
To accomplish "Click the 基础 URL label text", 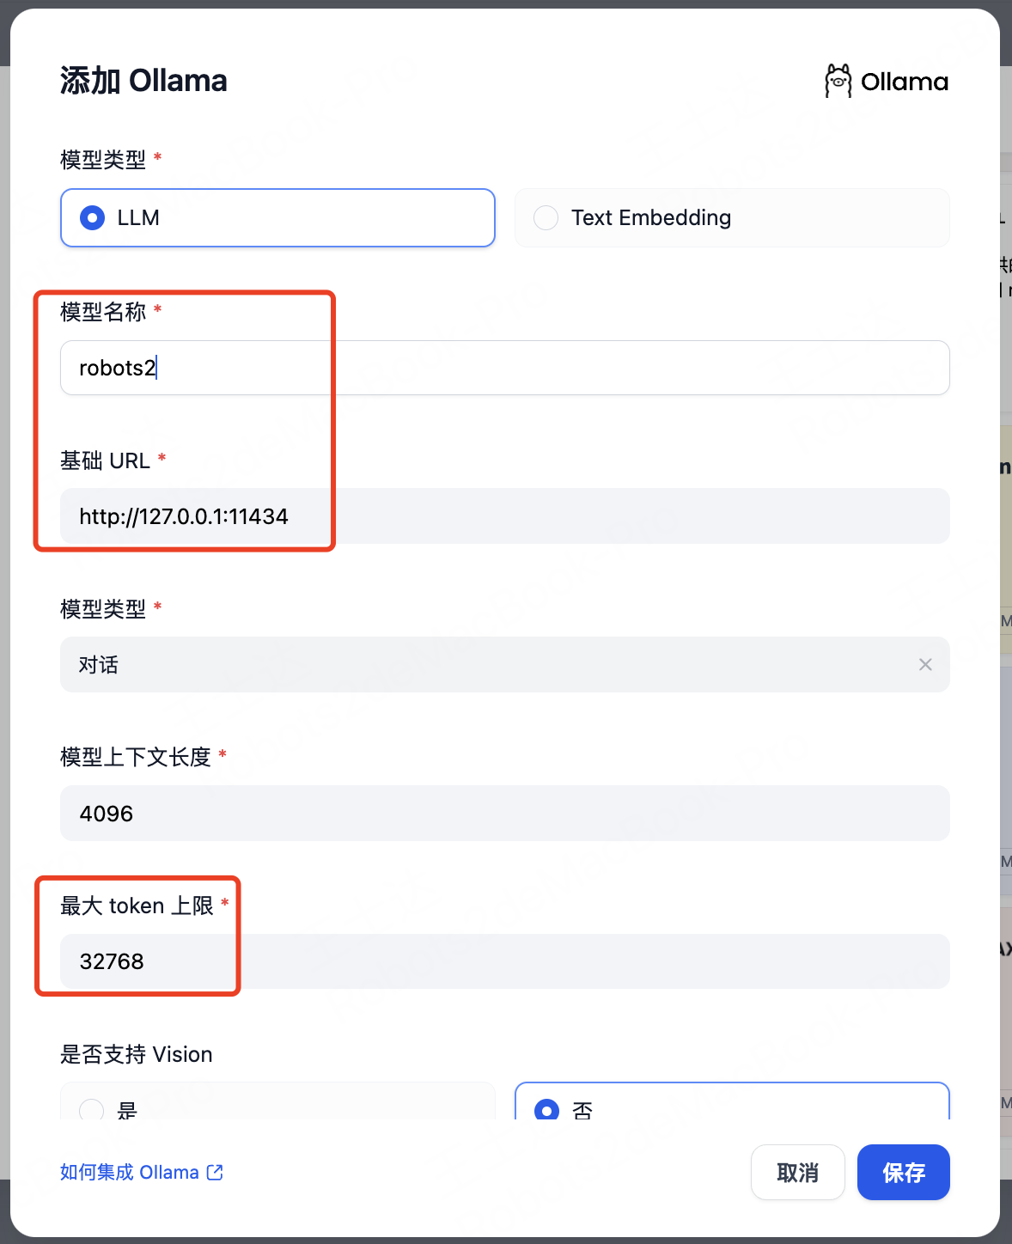I will pyautogui.click(x=105, y=460).
